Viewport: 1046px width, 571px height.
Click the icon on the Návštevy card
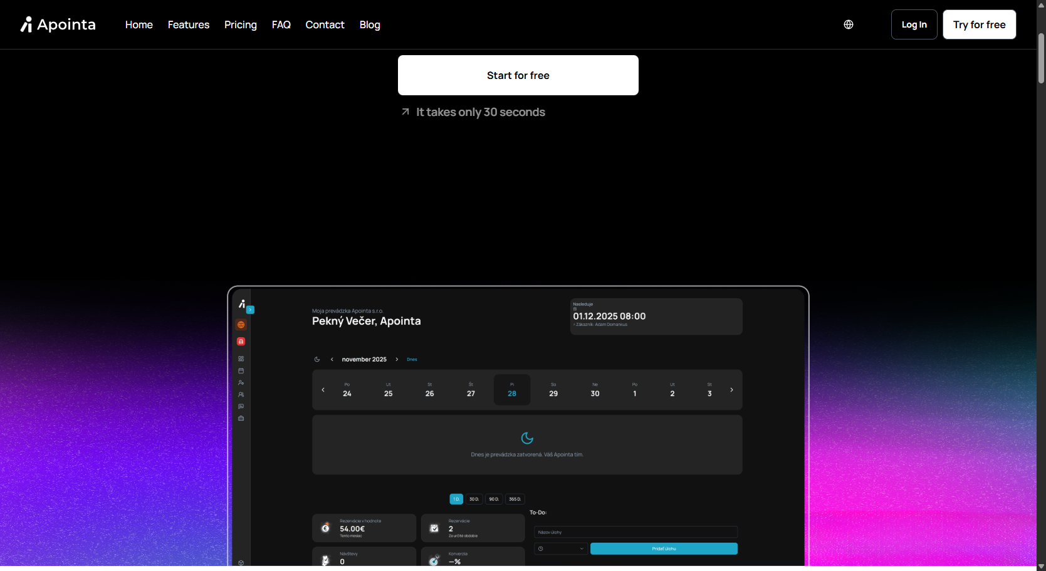tap(326, 560)
